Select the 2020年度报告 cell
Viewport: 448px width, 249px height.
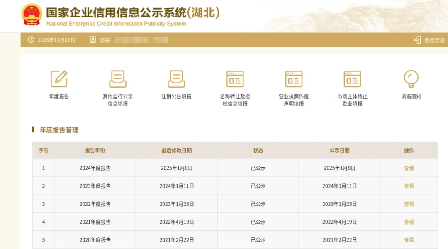[x=95, y=240]
